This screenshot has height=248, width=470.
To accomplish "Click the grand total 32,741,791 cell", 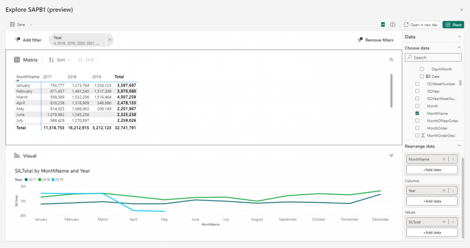I will click(125, 128).
